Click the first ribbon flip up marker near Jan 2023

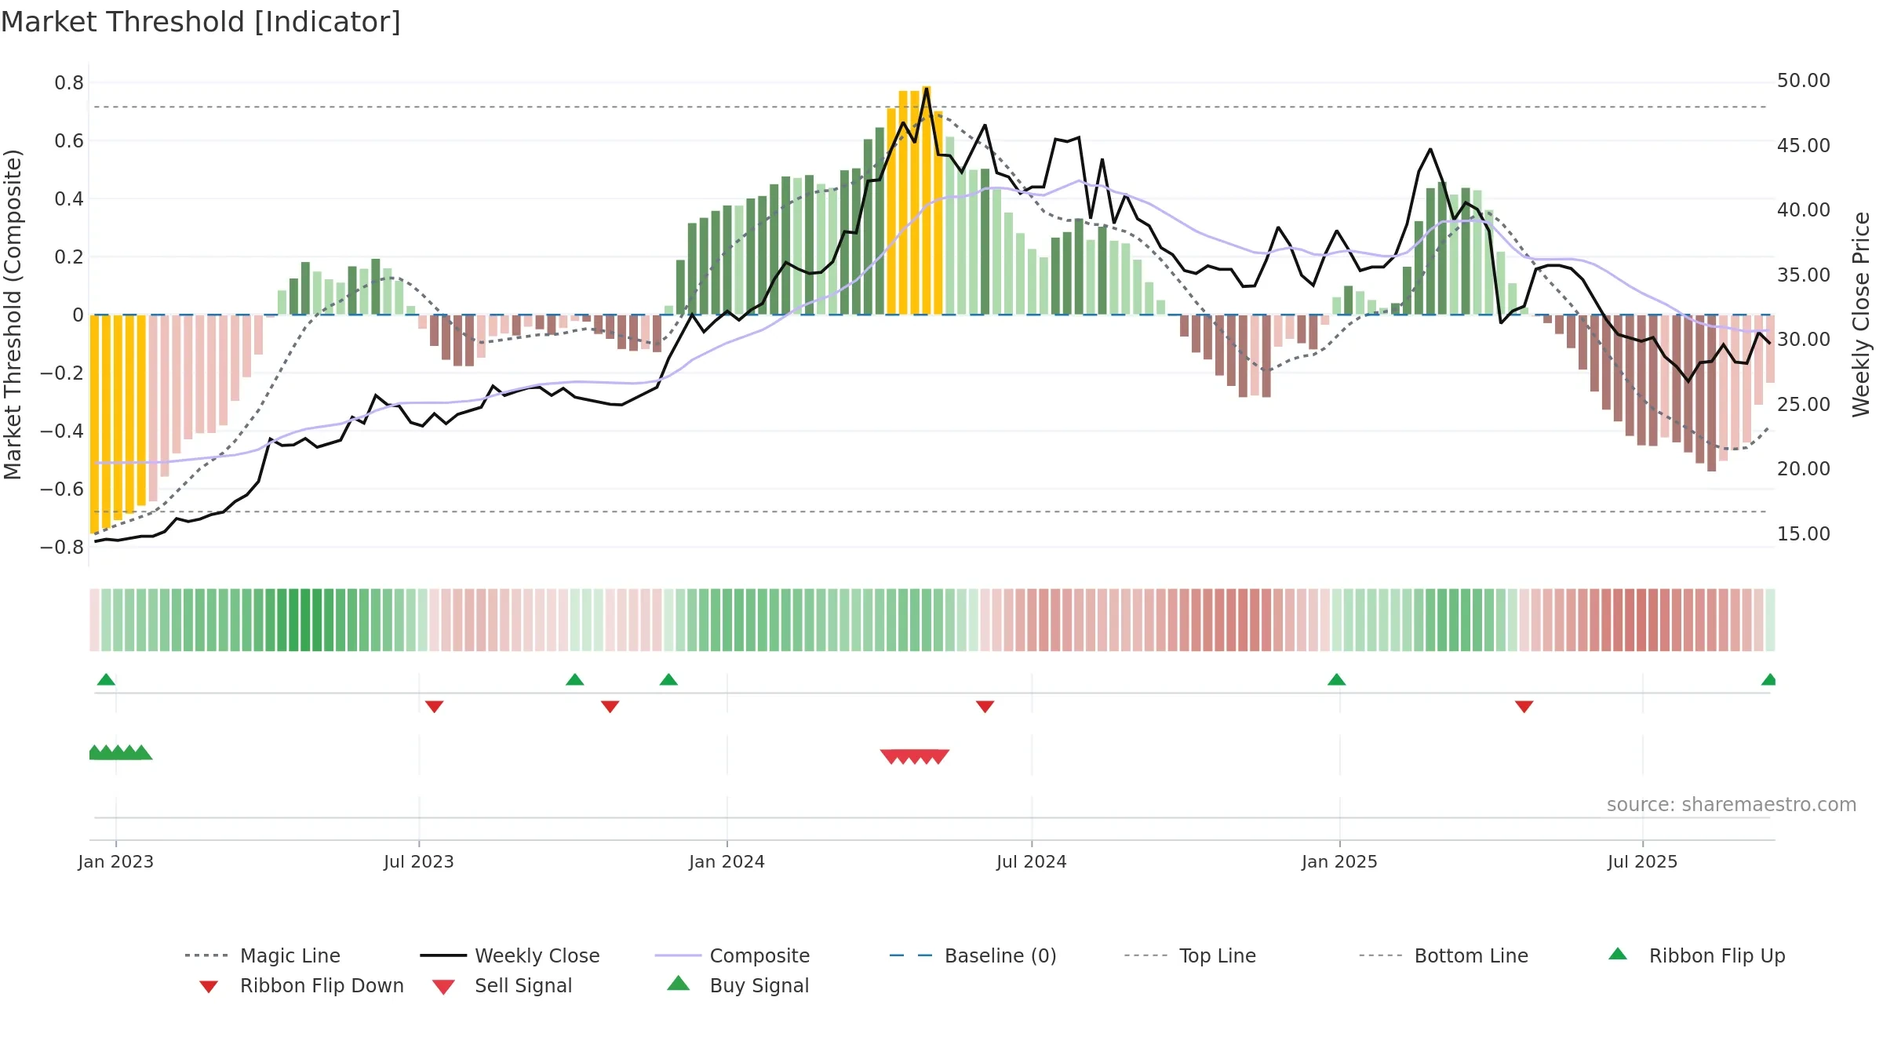[x=106, y=679]
